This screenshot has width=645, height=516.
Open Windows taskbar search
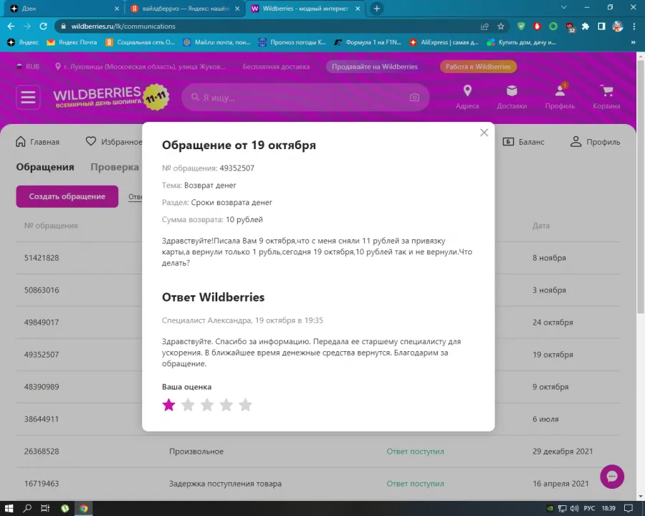[x=27, y=509]
